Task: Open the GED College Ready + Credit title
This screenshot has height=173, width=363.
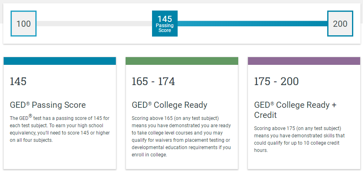Action: (x=295, y=110)
